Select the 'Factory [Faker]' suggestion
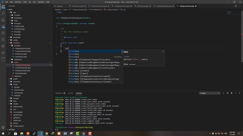Viewport: 243px width, 136px height. 95,73
